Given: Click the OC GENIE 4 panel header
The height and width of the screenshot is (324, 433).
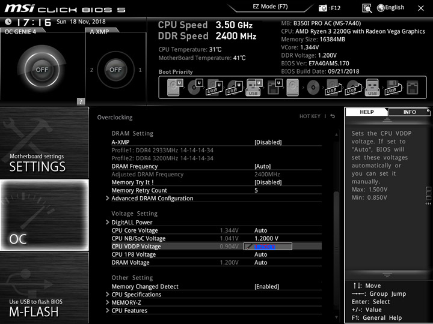Looking at the screenshot, I should click(x=22, y=31).
